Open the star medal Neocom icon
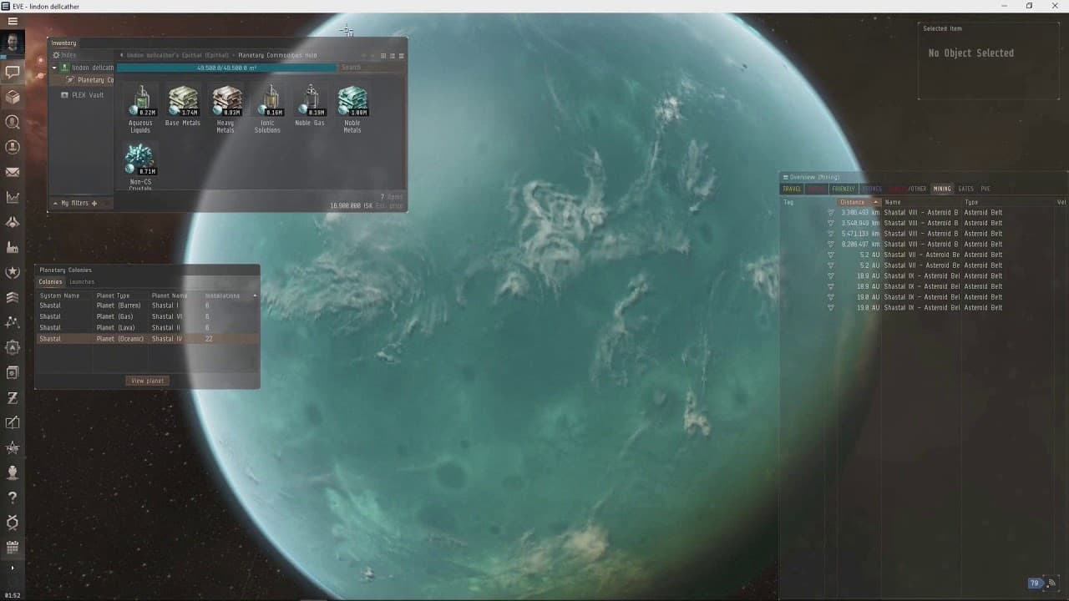The height and width of the screenshot is (601, 1069). click(x=13, y=272)
